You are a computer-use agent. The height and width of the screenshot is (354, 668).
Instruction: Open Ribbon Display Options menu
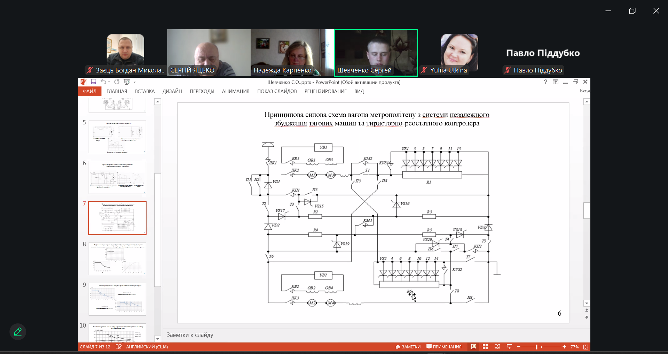[x=556, y=82]
